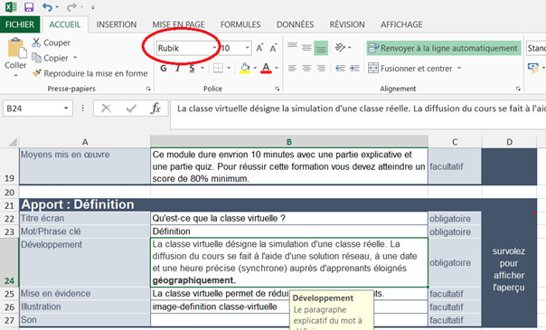Open the FICHIER tab
Image resolution: width=546 pixels, height=330 pixels.
point(20,24)
